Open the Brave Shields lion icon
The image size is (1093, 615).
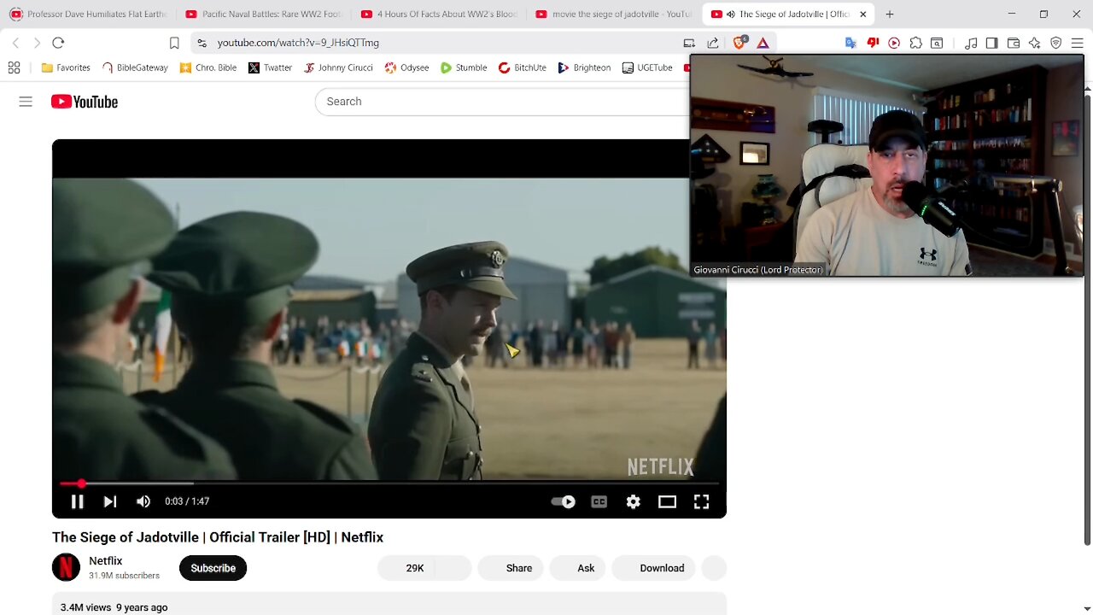click(x=739, y=43)
